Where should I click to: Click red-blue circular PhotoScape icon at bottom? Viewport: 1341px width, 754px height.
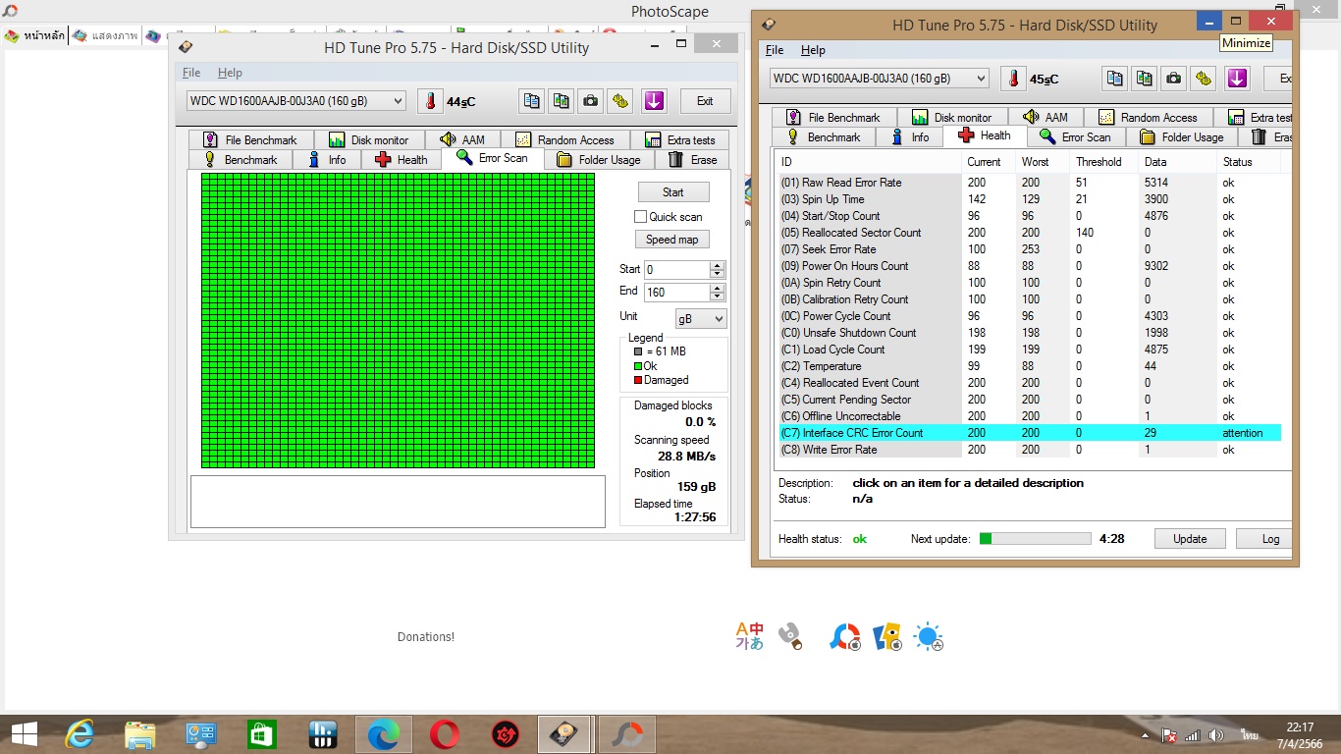point(845,637)
